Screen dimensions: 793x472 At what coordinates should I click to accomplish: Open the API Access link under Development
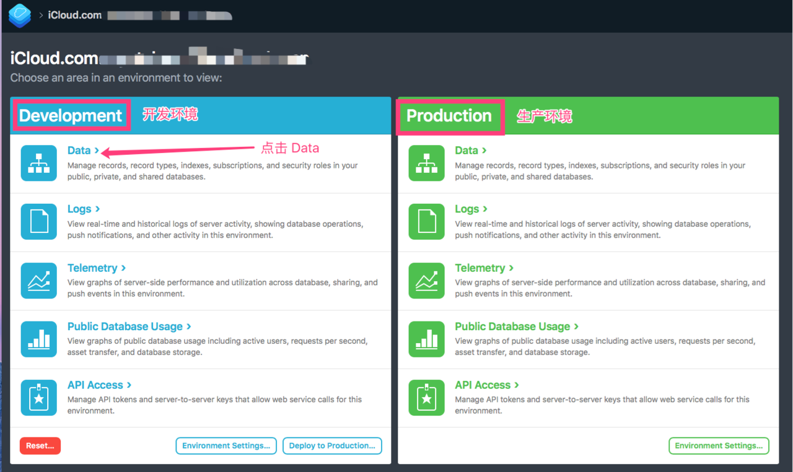tap(100, 385)
